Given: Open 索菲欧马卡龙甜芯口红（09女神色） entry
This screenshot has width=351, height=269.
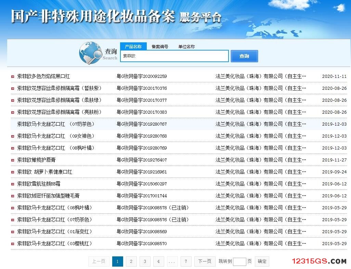Looking at the screenshot, I should click(x=56, y=136).
